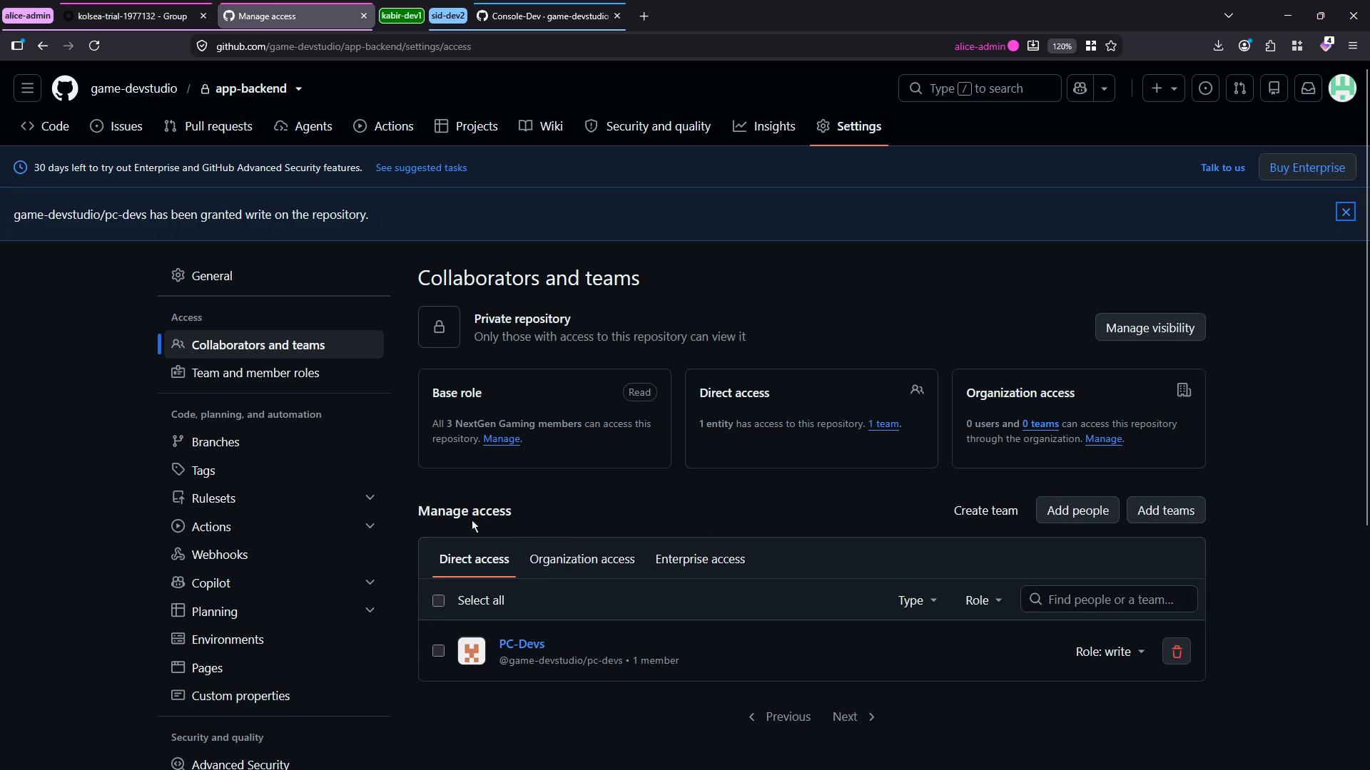Open the See suggested tasks link
Viewport: 1370px width, 770px height.
[x=421, y=168]
